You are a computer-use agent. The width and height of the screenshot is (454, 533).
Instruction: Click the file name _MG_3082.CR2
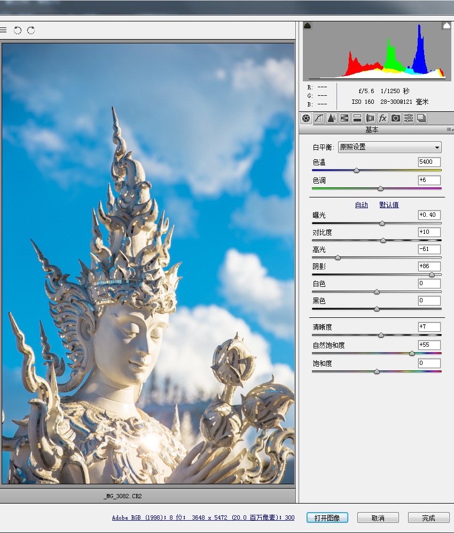pos(122,496)
